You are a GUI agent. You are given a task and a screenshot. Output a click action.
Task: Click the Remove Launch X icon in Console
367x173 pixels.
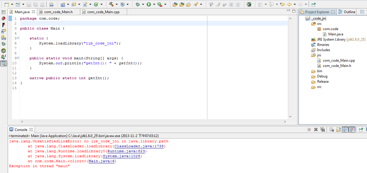tap(316, 129)
